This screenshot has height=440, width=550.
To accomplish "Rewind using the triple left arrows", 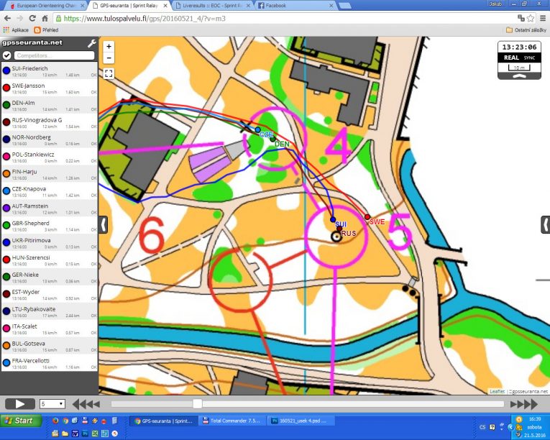I will (x=86, y=404).
